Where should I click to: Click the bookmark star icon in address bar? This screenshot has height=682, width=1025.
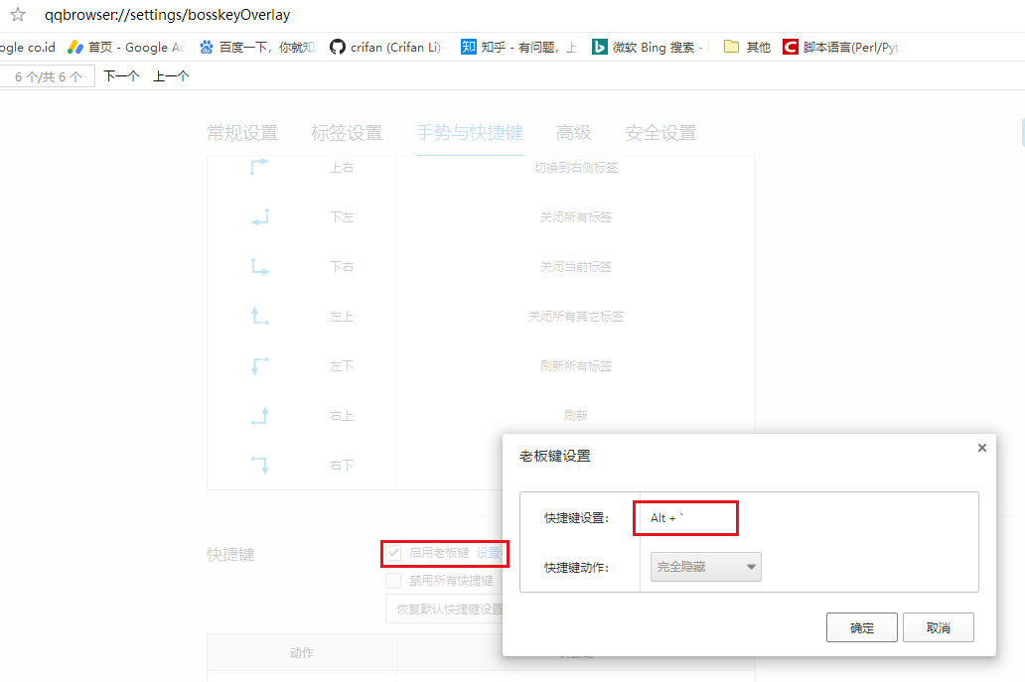18,14
